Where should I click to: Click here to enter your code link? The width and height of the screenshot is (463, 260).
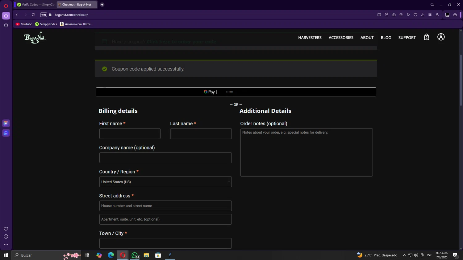181,42
